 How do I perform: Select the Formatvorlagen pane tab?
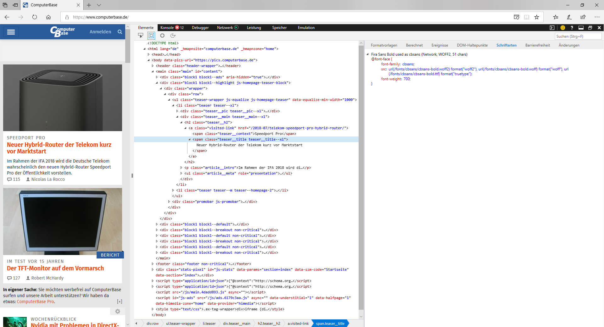384,45
